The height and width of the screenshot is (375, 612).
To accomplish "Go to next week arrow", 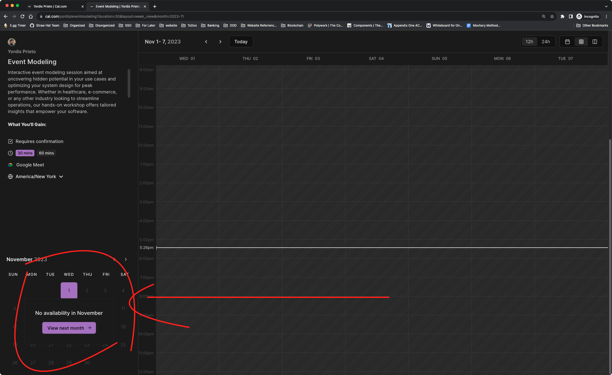I will 220,42.
